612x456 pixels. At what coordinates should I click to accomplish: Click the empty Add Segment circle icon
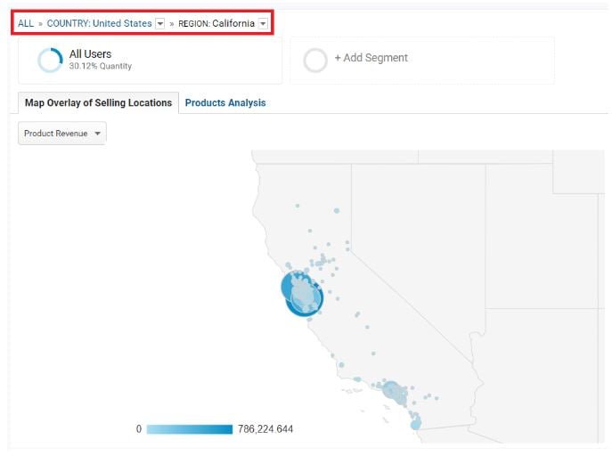(x=315, y=61)
